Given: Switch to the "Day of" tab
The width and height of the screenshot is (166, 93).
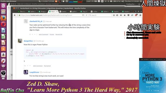Looking at the screenshot, I should pyautogui.click(x=84, y=11).
